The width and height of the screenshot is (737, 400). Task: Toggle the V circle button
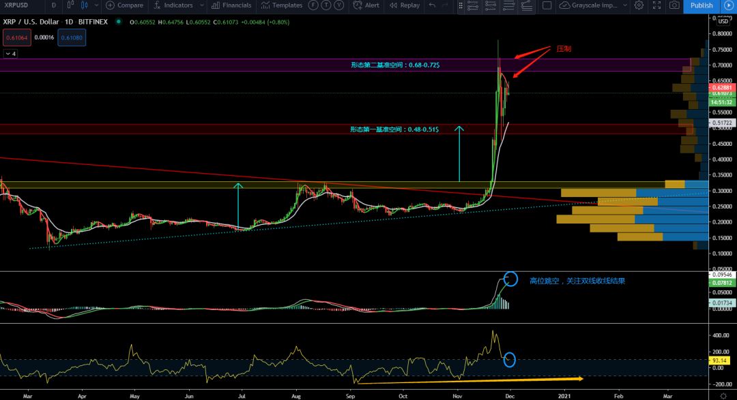point(339,5)
